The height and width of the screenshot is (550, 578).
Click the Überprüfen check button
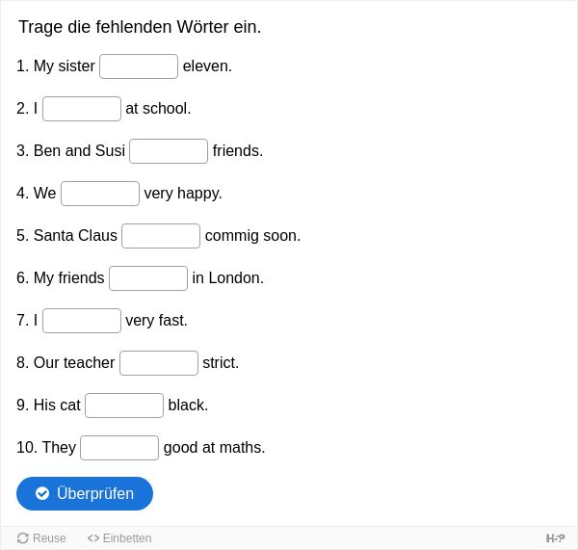85,493
